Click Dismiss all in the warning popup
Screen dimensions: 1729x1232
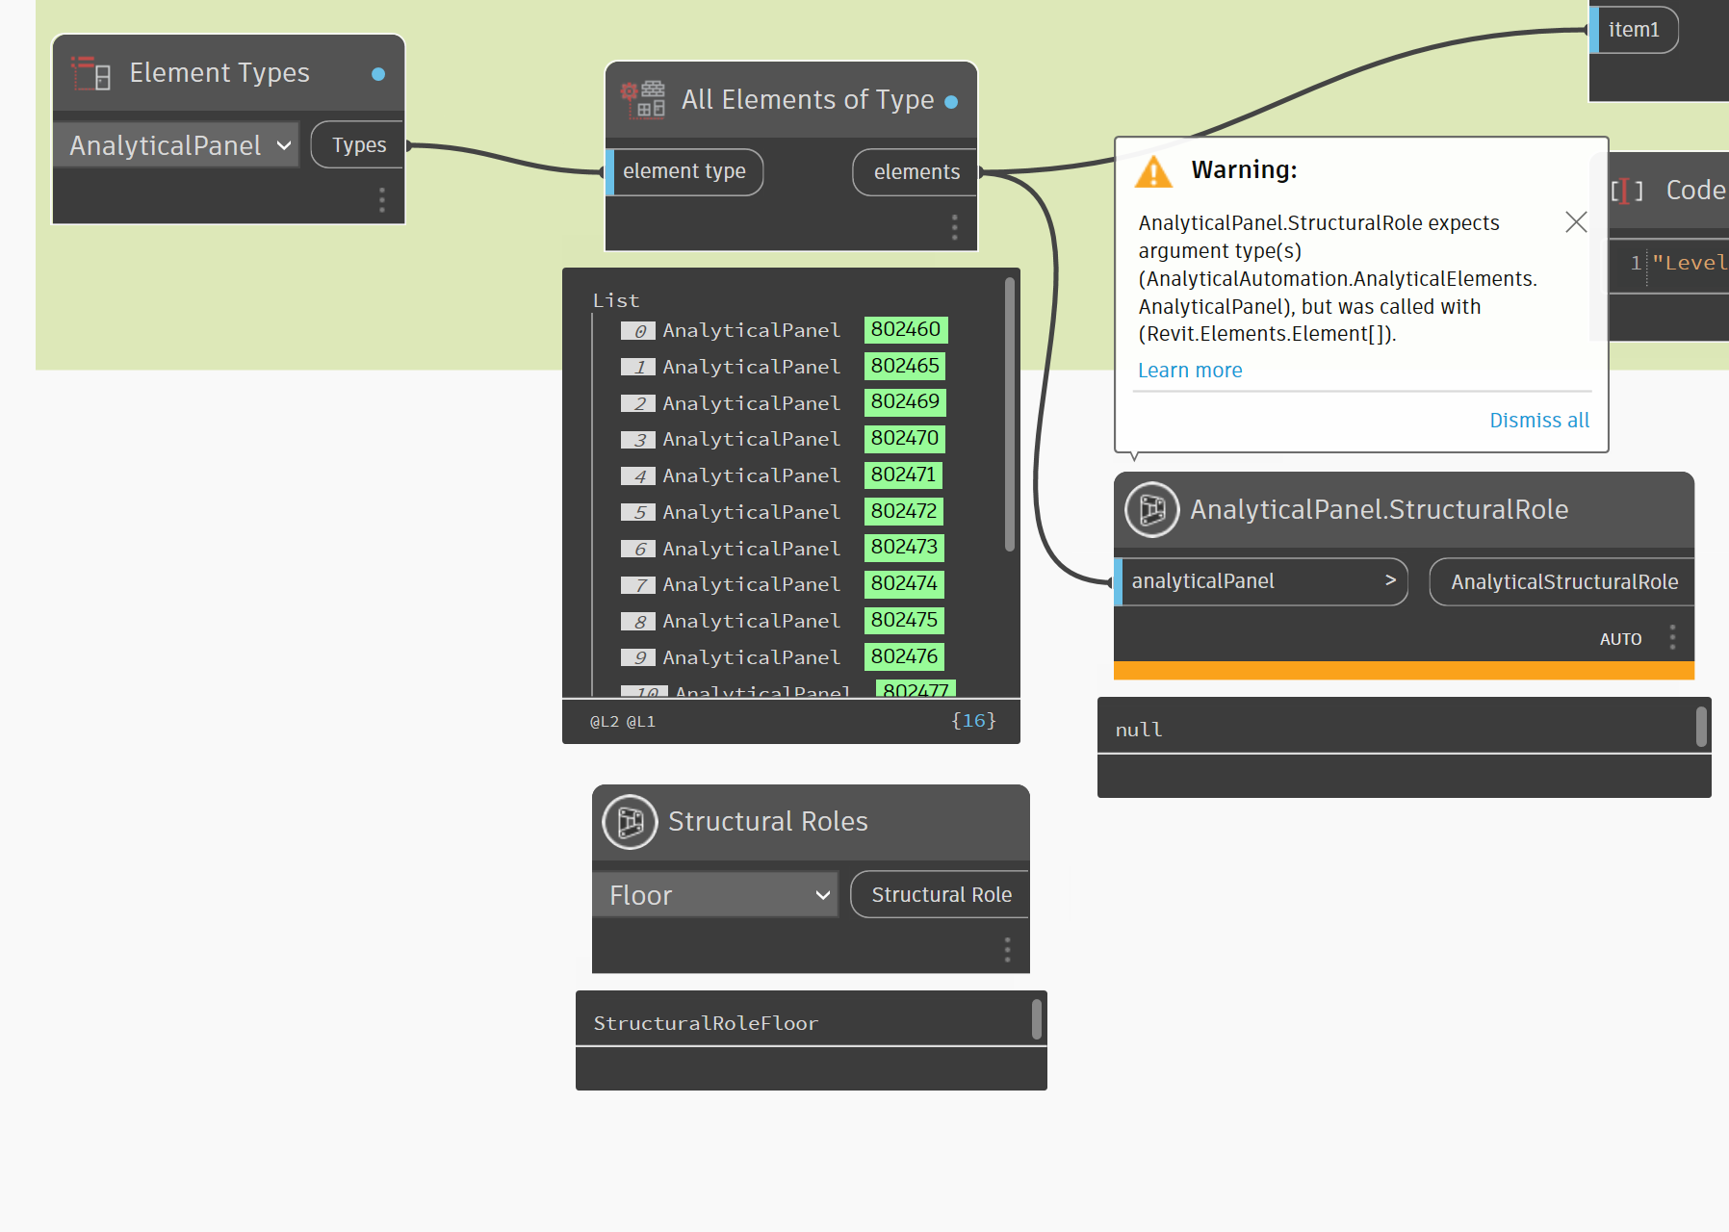coord(1537,420)
